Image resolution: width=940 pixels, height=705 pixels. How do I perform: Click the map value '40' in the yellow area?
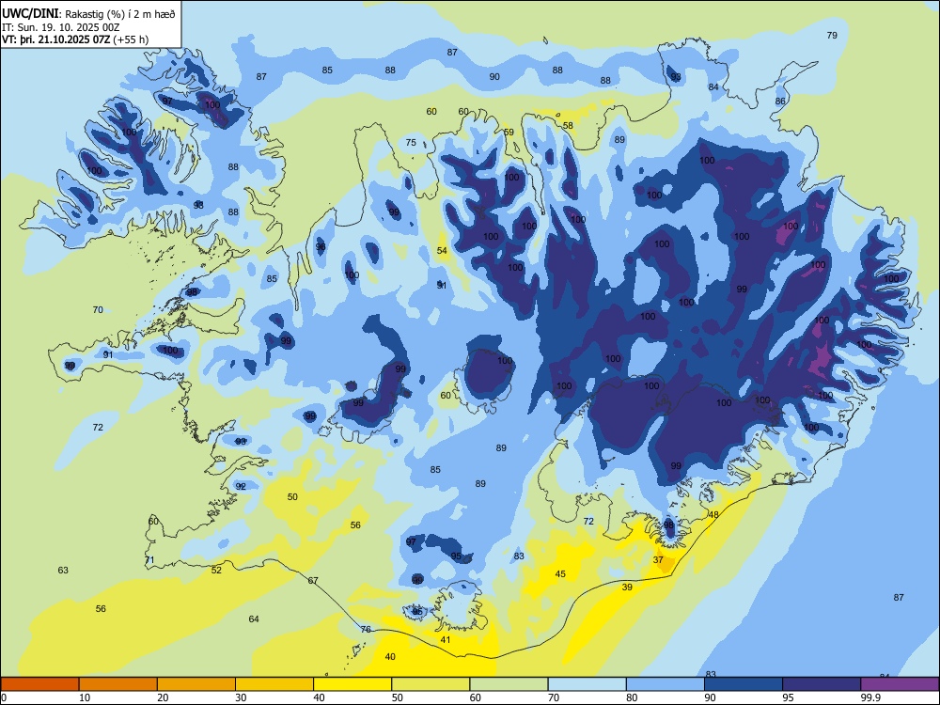(390, 657)
